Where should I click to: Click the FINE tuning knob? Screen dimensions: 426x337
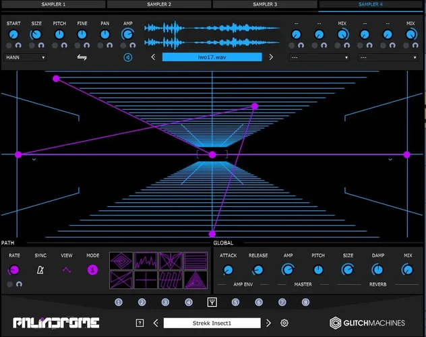tap(82, 34)
